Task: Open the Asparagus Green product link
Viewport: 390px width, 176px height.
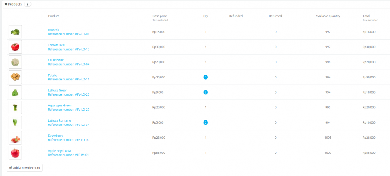Action: (x=60, y=105)
